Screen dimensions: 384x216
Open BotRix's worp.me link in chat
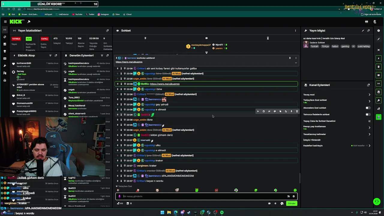pos(165,84)
